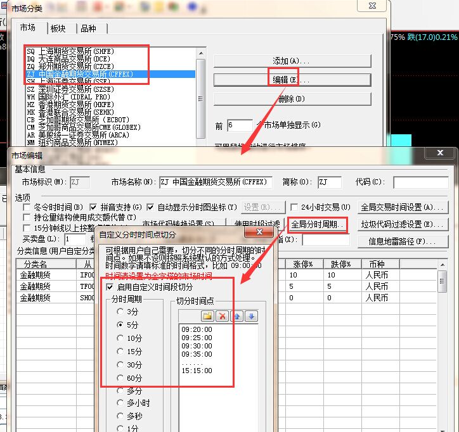Image resolution: width=459 pixels, height=432 pixels.
Task: Click the 09:30:00 time point entry
Action: click(197, 346)
